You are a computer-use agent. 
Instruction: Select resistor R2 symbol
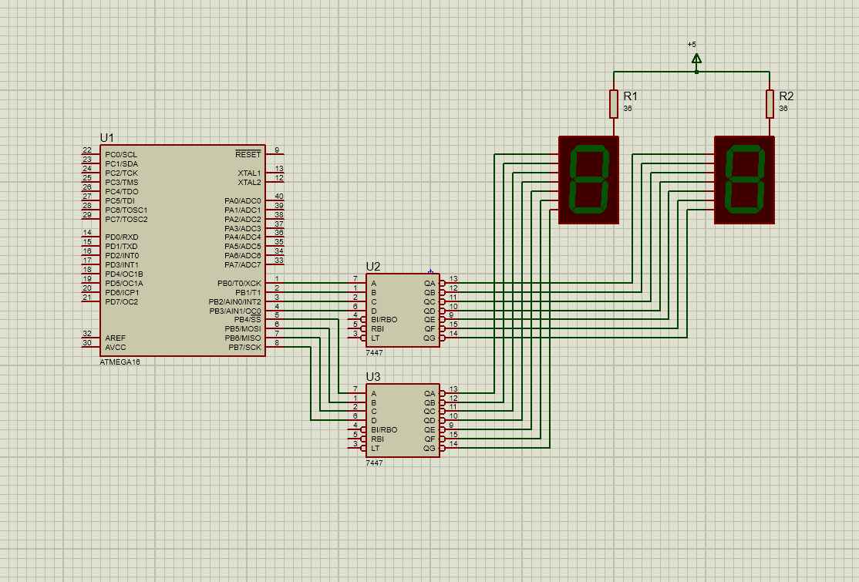tap(770, 103)
